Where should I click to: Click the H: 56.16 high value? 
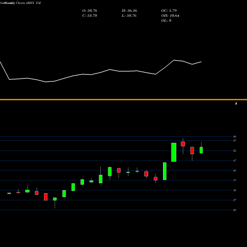(129, 11)
